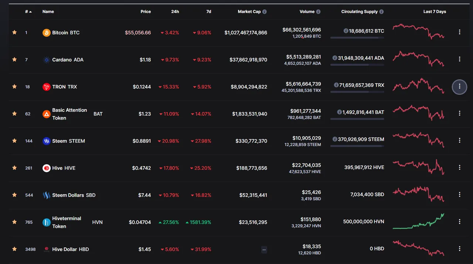Viewport: 473px width, 264px height.
Task: Open the TRON TRX coin page
Action: (x=65, y=87)
